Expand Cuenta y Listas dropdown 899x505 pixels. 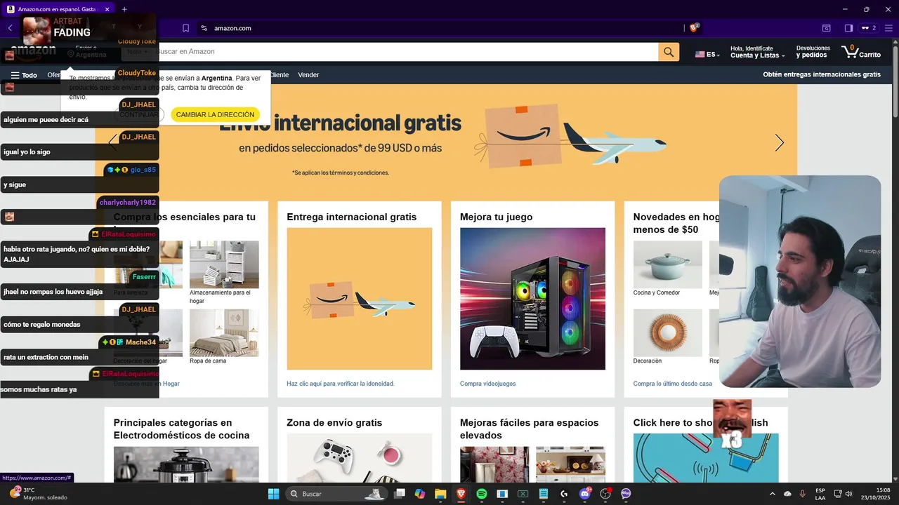758,52
